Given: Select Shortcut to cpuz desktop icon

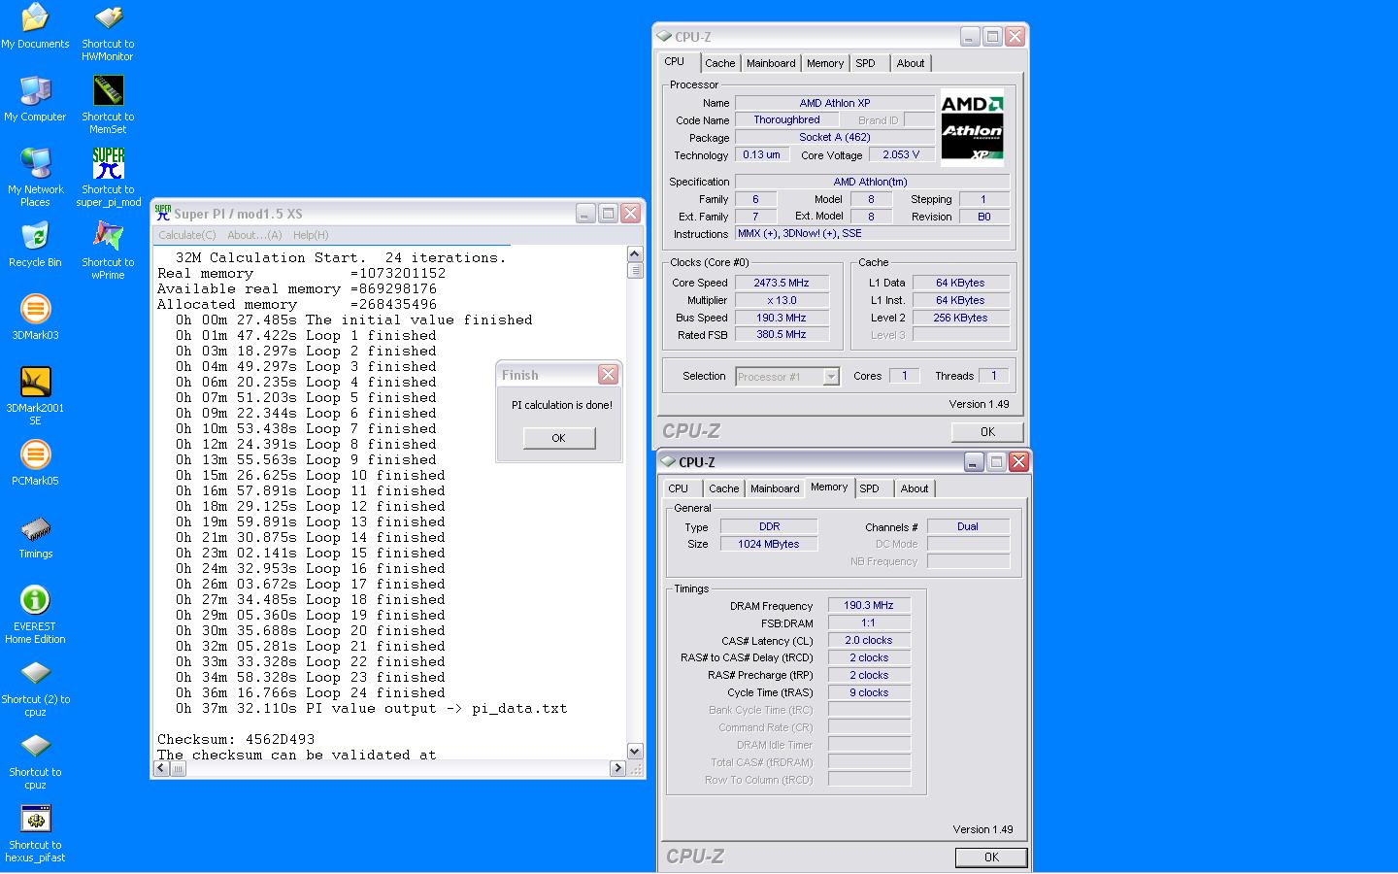Looking at the screenshot, I should 35,760.
